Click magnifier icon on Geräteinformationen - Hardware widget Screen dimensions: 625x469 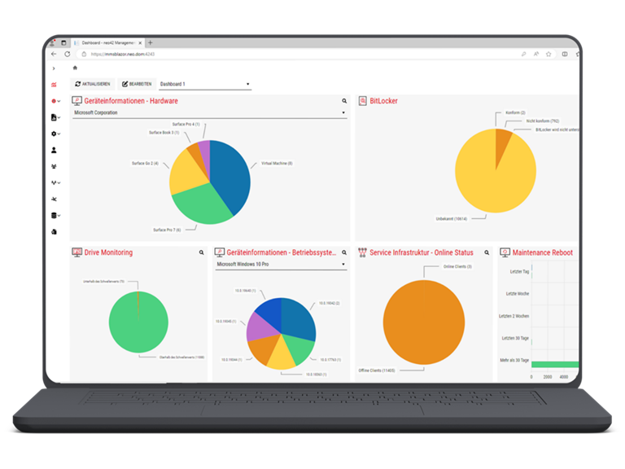[x=344, y=101]
